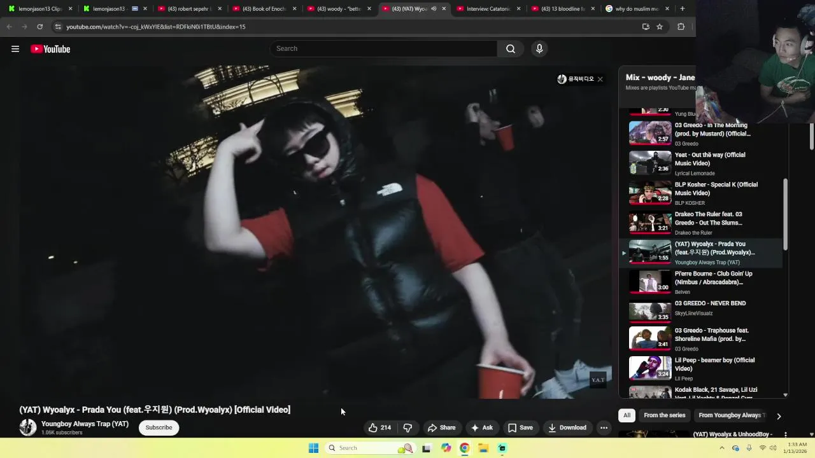815x458 pixels.
Task: Open Youngboy Always Trap (YAT) channel name
Action: 85,424
